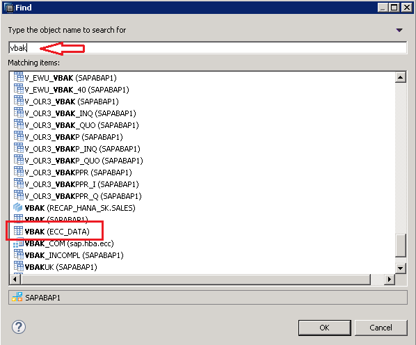Screen dimensions: 416x345
Task: Click the horizontal scrollbar right arrow
Action: coord(389,279)
